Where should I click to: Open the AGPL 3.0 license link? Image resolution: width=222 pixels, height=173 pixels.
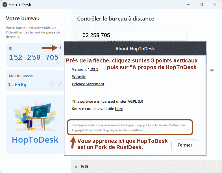click(135, 101)
